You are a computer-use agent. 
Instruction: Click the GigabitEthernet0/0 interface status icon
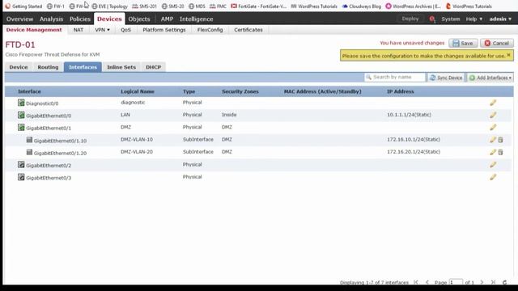[21, 115]
